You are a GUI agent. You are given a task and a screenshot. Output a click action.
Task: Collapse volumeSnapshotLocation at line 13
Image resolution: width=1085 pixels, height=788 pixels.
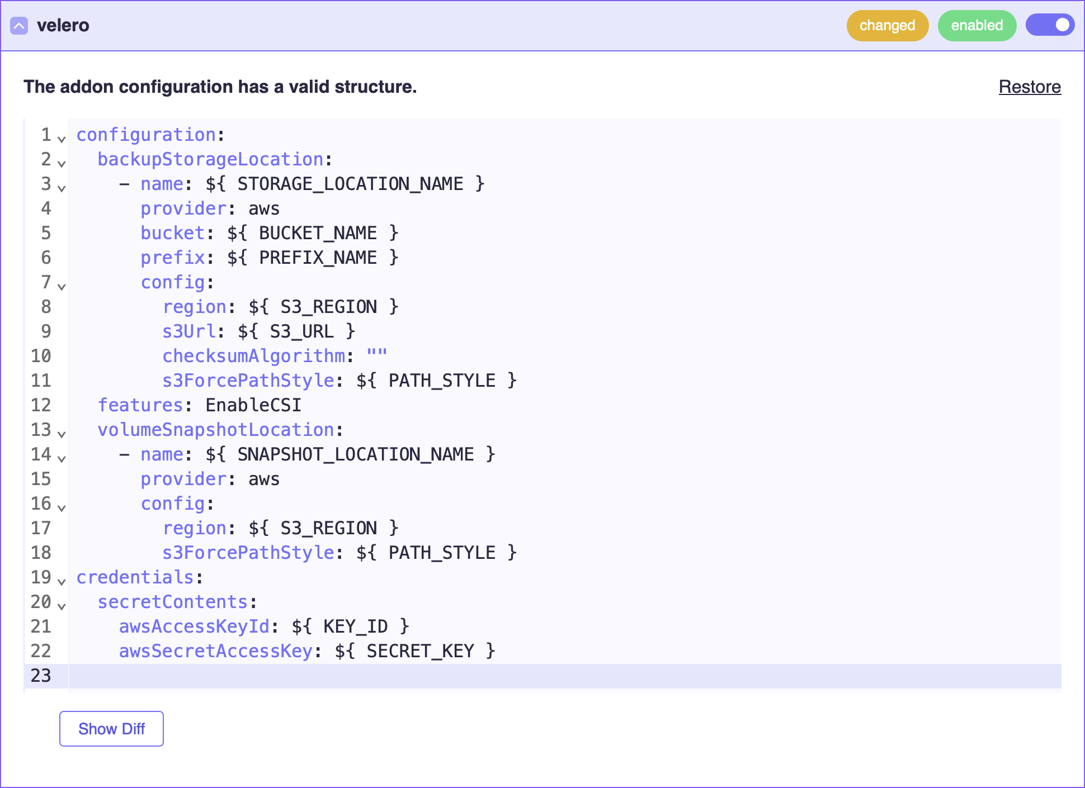[62, 434]
